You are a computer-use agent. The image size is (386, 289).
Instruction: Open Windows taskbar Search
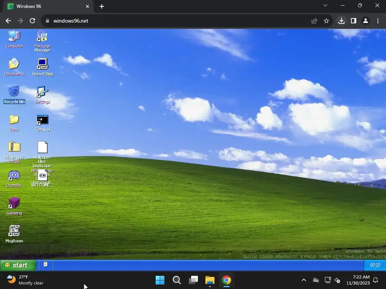click(177, 280)
